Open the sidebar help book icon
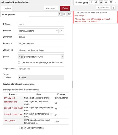 pyautogui.click(x=96, y=2)
